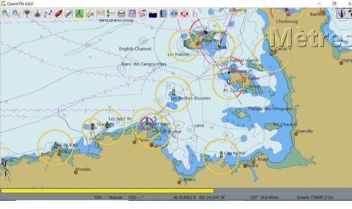Viewport: 352px width, 209px height.
Task: Select the yellow chart bar
Action: tap(107, 191)
